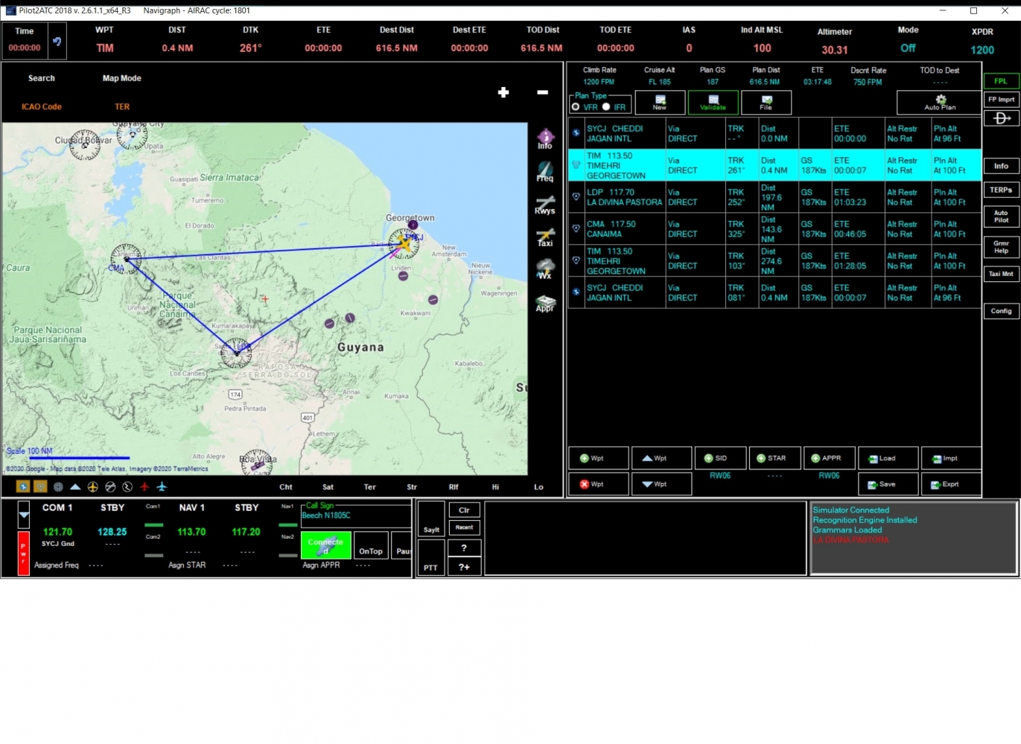The height and width of the screenshot is (744, 1021).
Task: Reset the Time counter arrow icon
Action: (x=57, y=42)
